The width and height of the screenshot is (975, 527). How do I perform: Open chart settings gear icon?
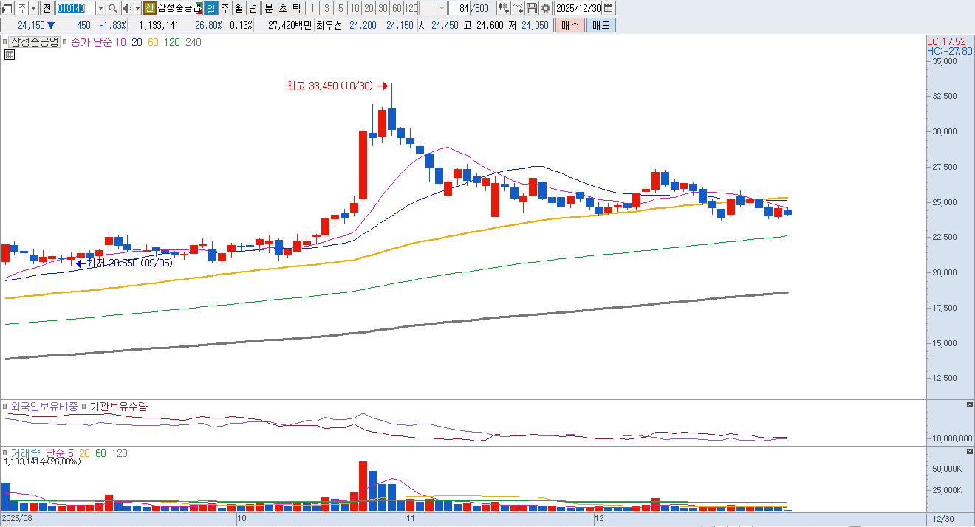(546, 8)
